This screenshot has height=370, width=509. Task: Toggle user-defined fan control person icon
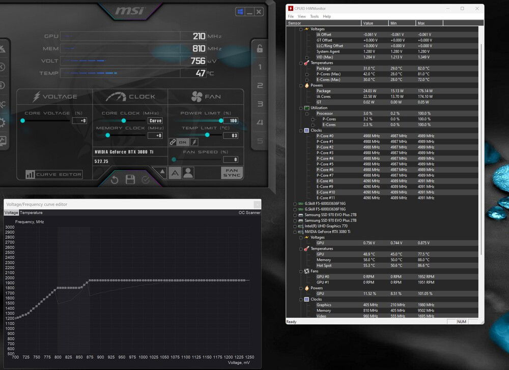point(188,173)
